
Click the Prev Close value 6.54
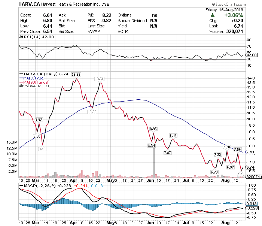click(48, 31)
